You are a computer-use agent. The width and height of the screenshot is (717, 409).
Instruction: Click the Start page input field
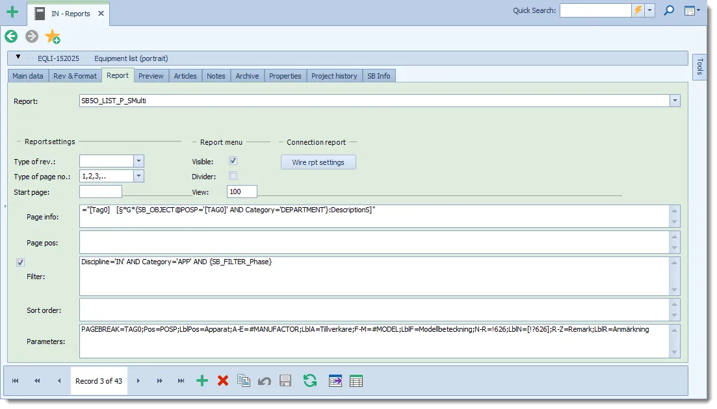tap(101, 192)
